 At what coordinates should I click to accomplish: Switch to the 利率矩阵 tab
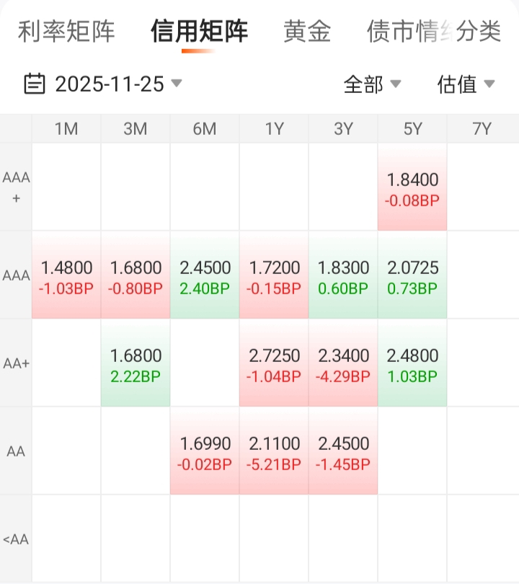[x=66, y=32]
